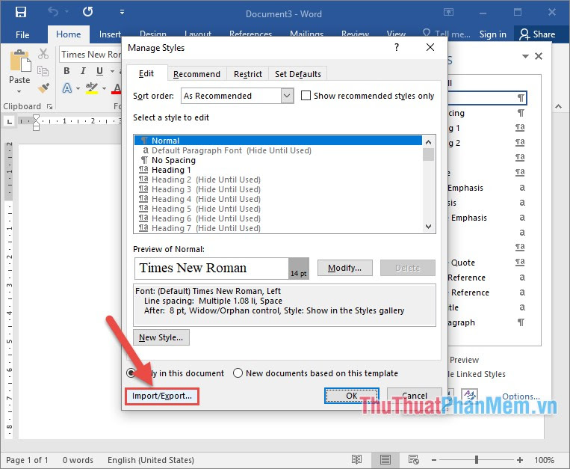Switch to Web Layout view
The height and width of the screenshot is (469, 570).
pos(414,460)
